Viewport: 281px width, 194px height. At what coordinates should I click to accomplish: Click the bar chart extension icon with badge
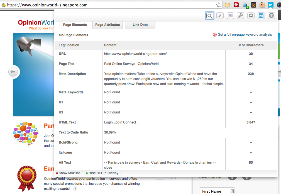tap(245, 5)
